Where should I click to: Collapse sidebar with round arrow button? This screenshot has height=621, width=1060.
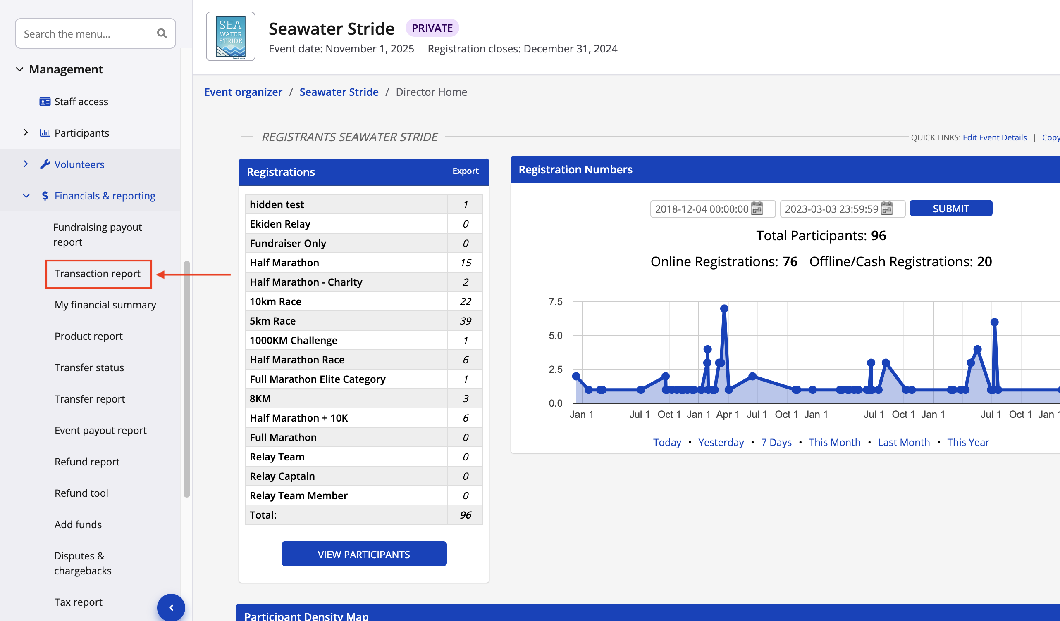click(171, 607)
